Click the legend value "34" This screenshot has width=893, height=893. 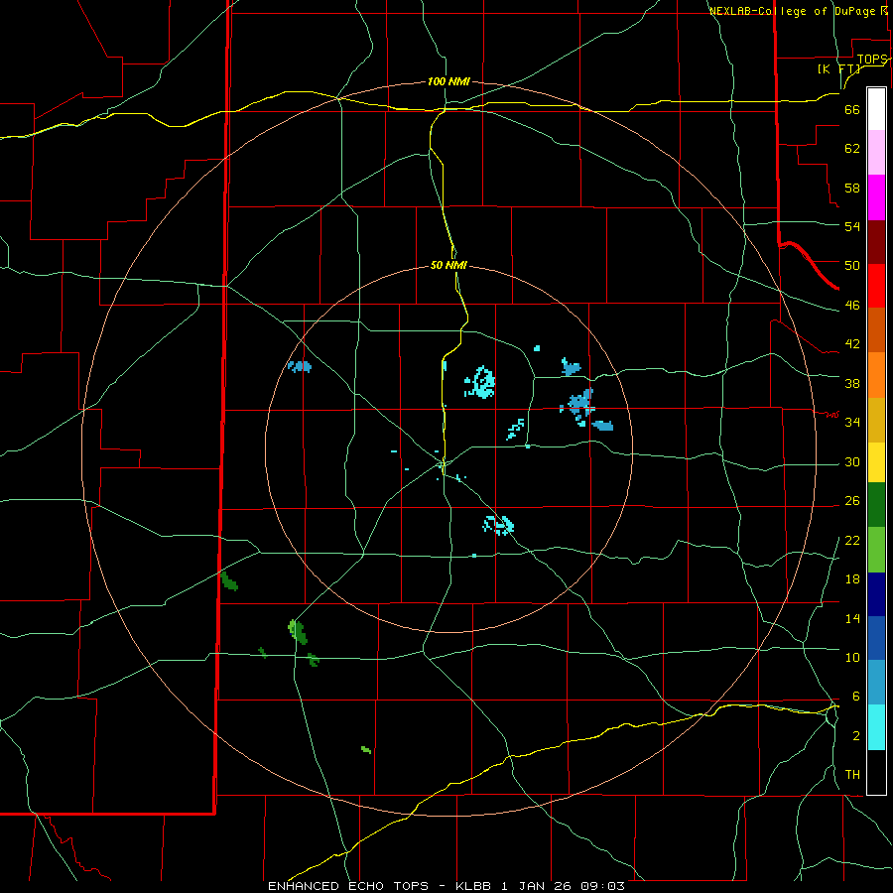pyautogui.click(x=852, y=423)
